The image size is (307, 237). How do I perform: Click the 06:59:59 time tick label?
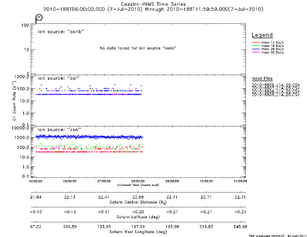tap(70, 181)
